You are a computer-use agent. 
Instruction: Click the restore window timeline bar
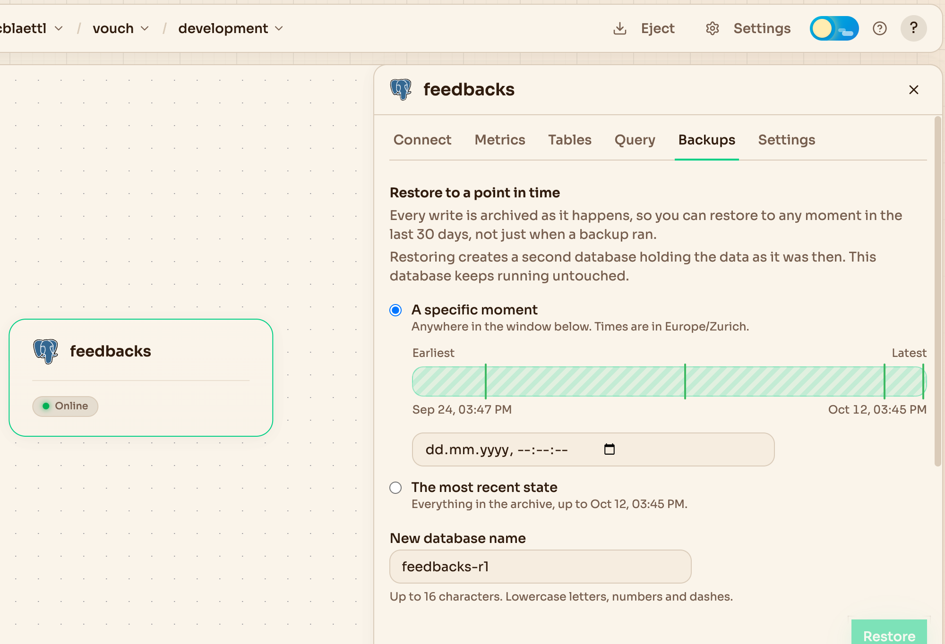point(669,381)
